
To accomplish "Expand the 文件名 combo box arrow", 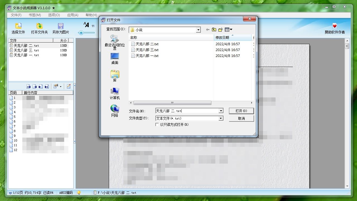I will pyautogui.click(x=221, y=111).
